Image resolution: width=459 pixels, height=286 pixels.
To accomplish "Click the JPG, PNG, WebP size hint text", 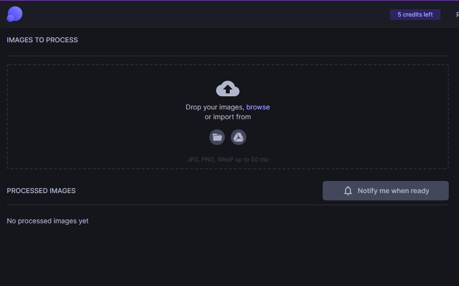I will [x=227, y=159].
